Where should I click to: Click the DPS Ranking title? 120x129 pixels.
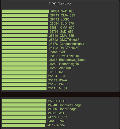coord(60,4)
